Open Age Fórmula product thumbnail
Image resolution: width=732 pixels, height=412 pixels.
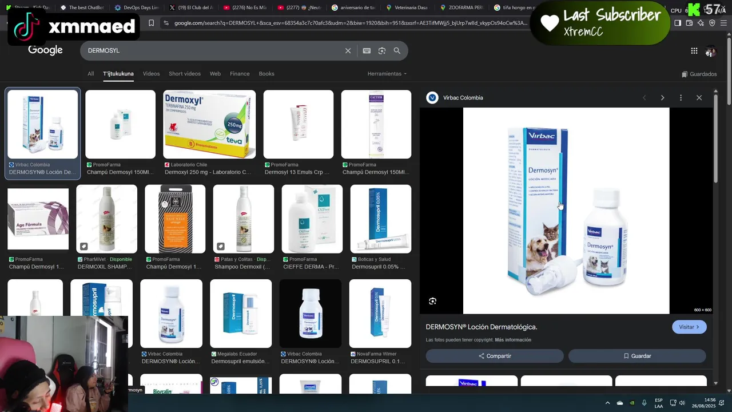pyautogui.click(x=38, y=219)
